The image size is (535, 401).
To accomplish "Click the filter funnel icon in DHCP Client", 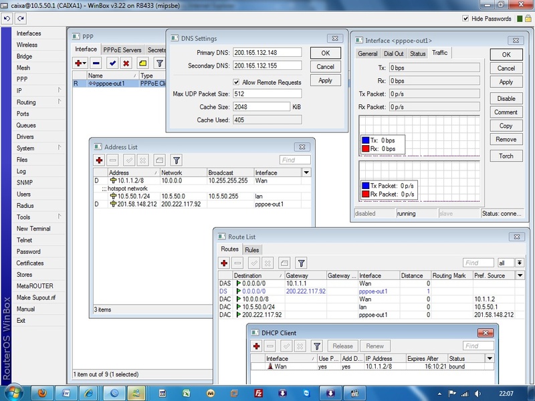I will (x=317, y=346).
